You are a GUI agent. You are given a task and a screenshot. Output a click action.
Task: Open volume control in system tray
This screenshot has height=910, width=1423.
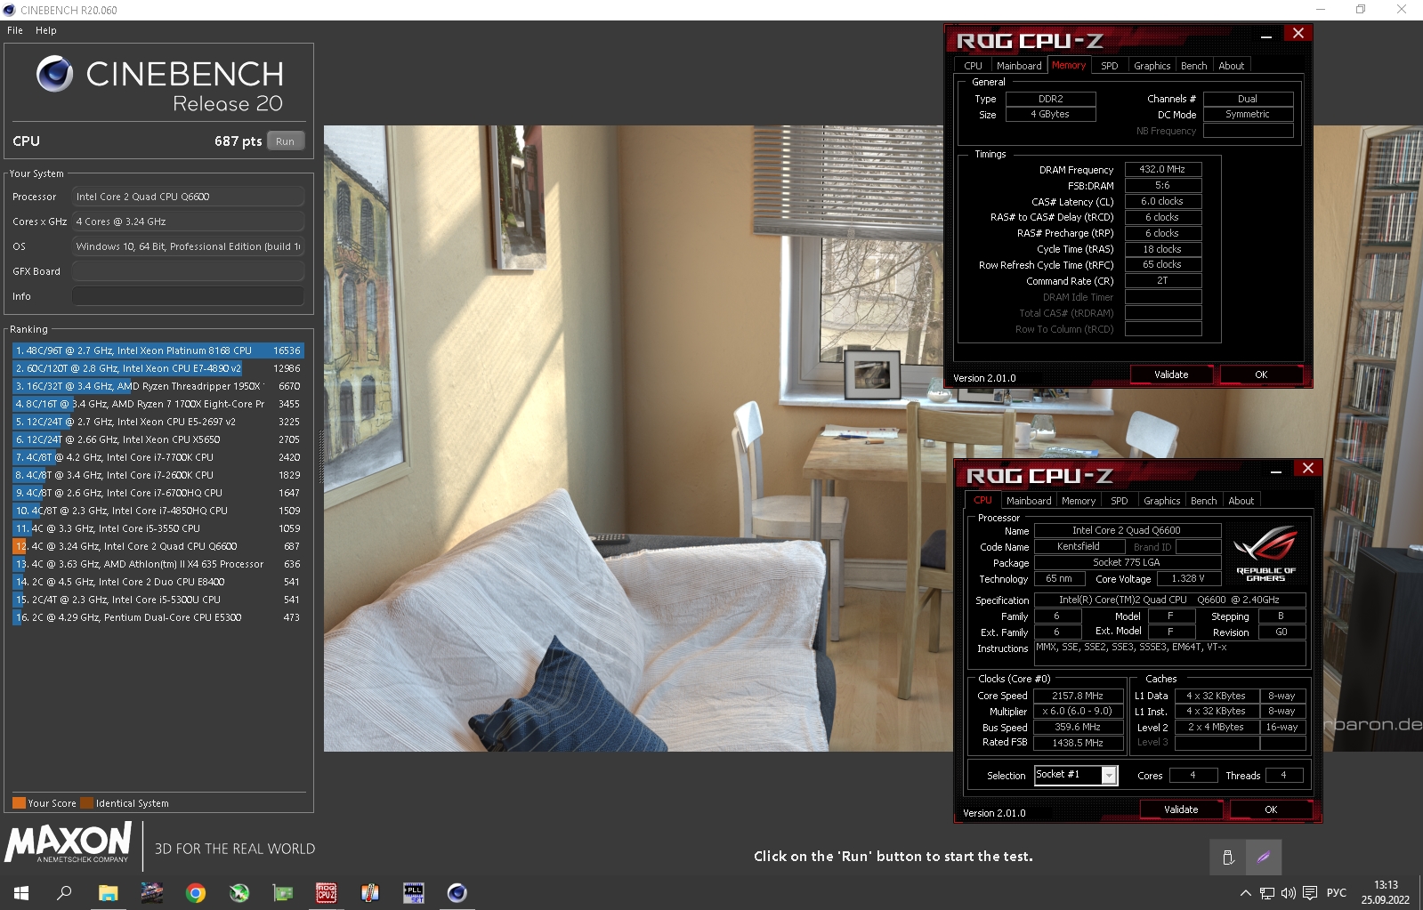1288,893
